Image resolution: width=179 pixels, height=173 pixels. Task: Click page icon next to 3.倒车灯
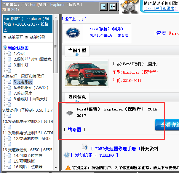pyautogui.click(x=9, y=65)
